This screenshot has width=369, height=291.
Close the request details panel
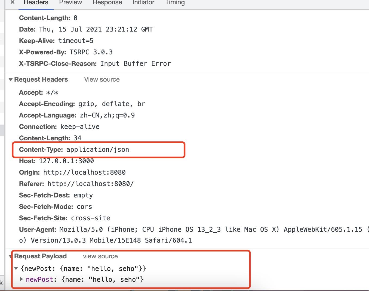(12, 2)
